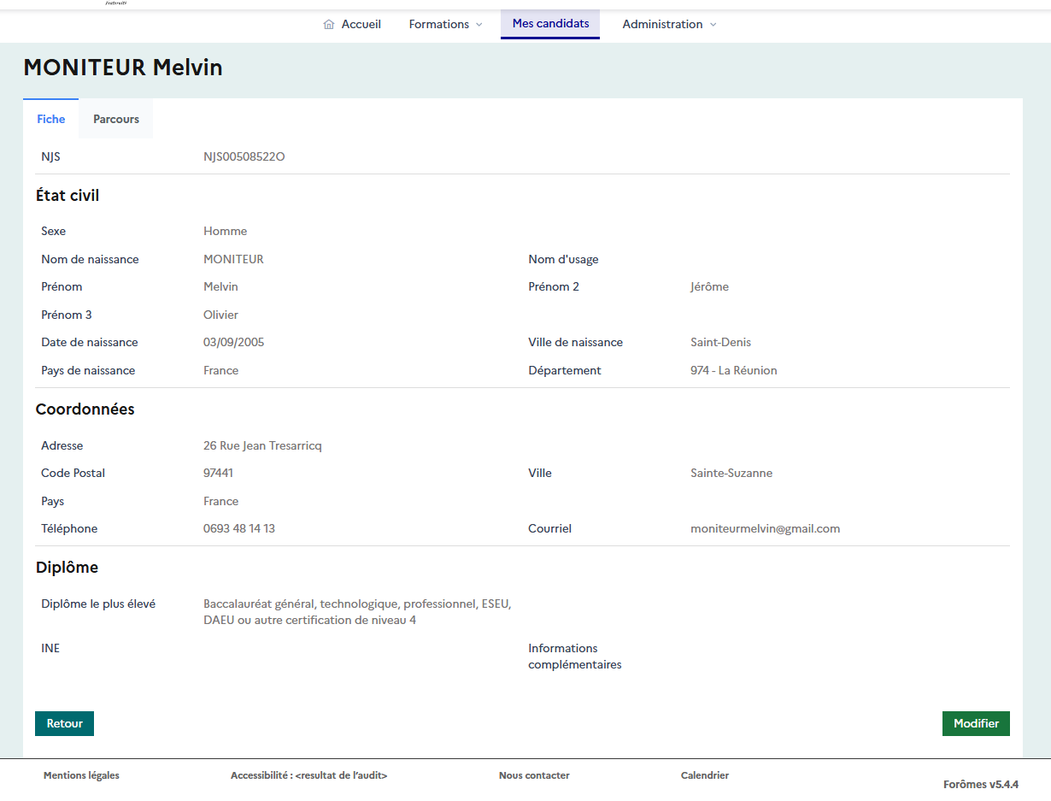Screen dimensions: 1051x801
Task: Click the home icon beside Accueil
Action: pos(329,25)
